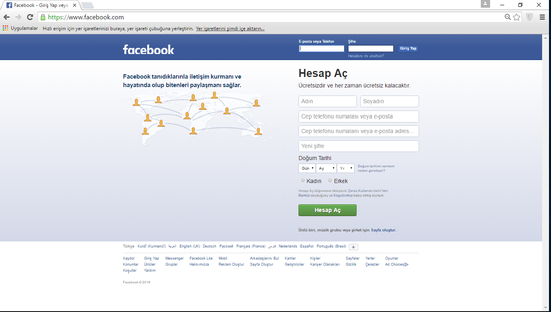551x312 pixels.
Task: Reload the page with the refresh icon
Action: [x=30, y=17]
